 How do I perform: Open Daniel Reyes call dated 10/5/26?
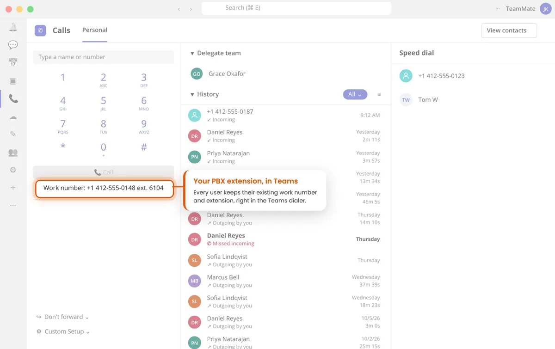pyautogui.click(x=286, y=322)
